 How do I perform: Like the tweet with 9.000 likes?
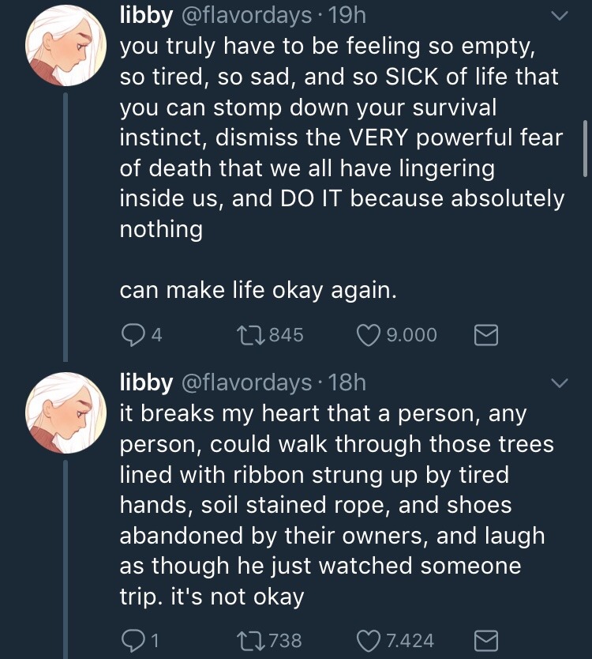[x=369, y=335]
